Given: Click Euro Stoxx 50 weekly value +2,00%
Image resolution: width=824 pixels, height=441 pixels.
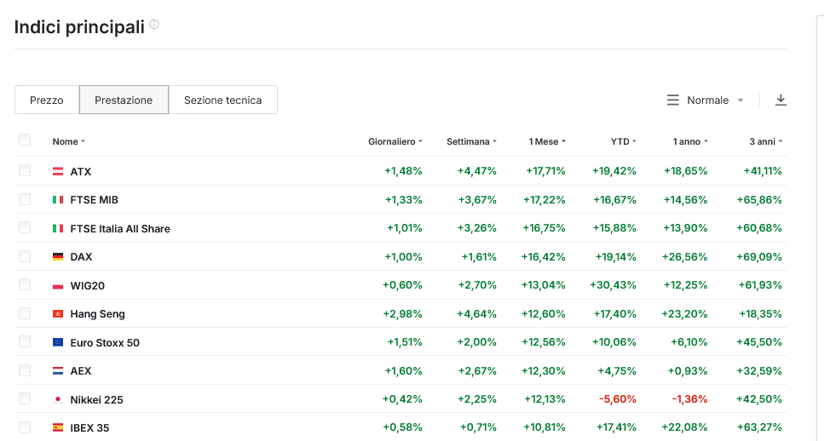Looking at the screenshot, I should click(477, 342).
